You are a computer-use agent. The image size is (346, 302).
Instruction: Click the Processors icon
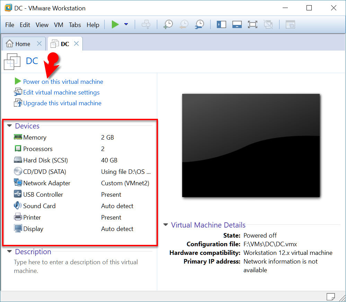coord(18,149)
